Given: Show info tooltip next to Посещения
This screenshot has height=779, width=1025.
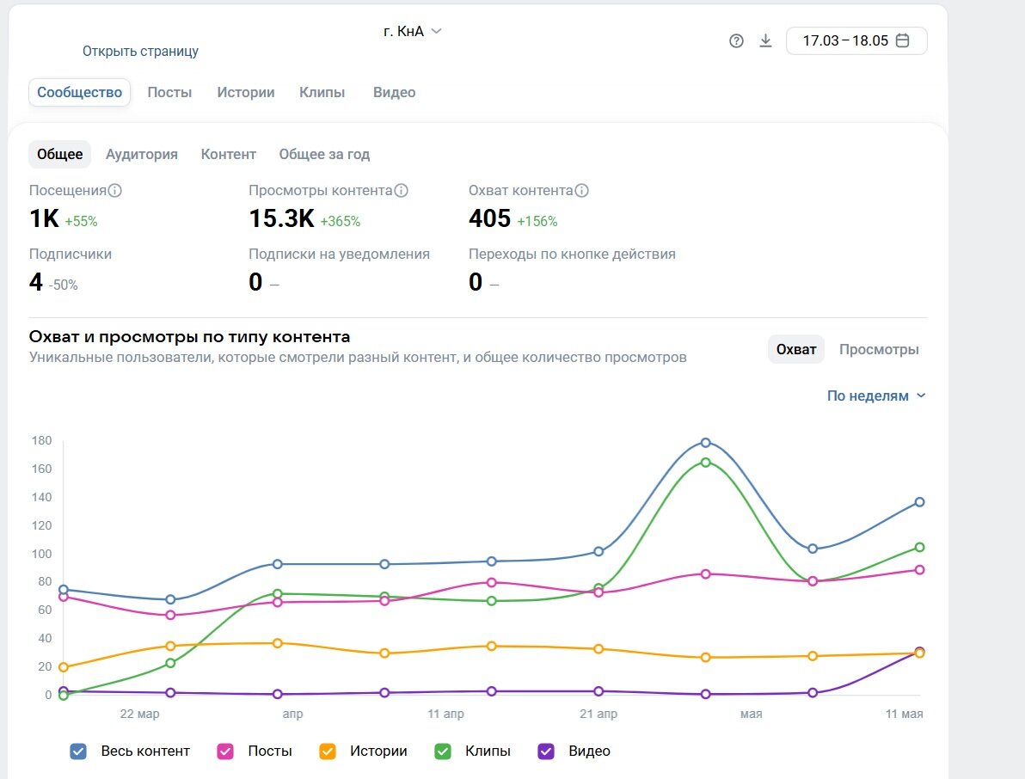Looking at the screenshot, I should (x=115, y=190).
